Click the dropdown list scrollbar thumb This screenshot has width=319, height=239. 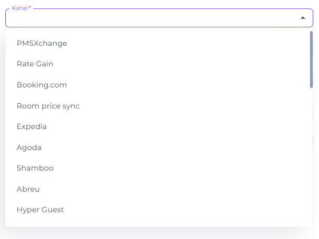pyautogui.click(x=311, y=59)
